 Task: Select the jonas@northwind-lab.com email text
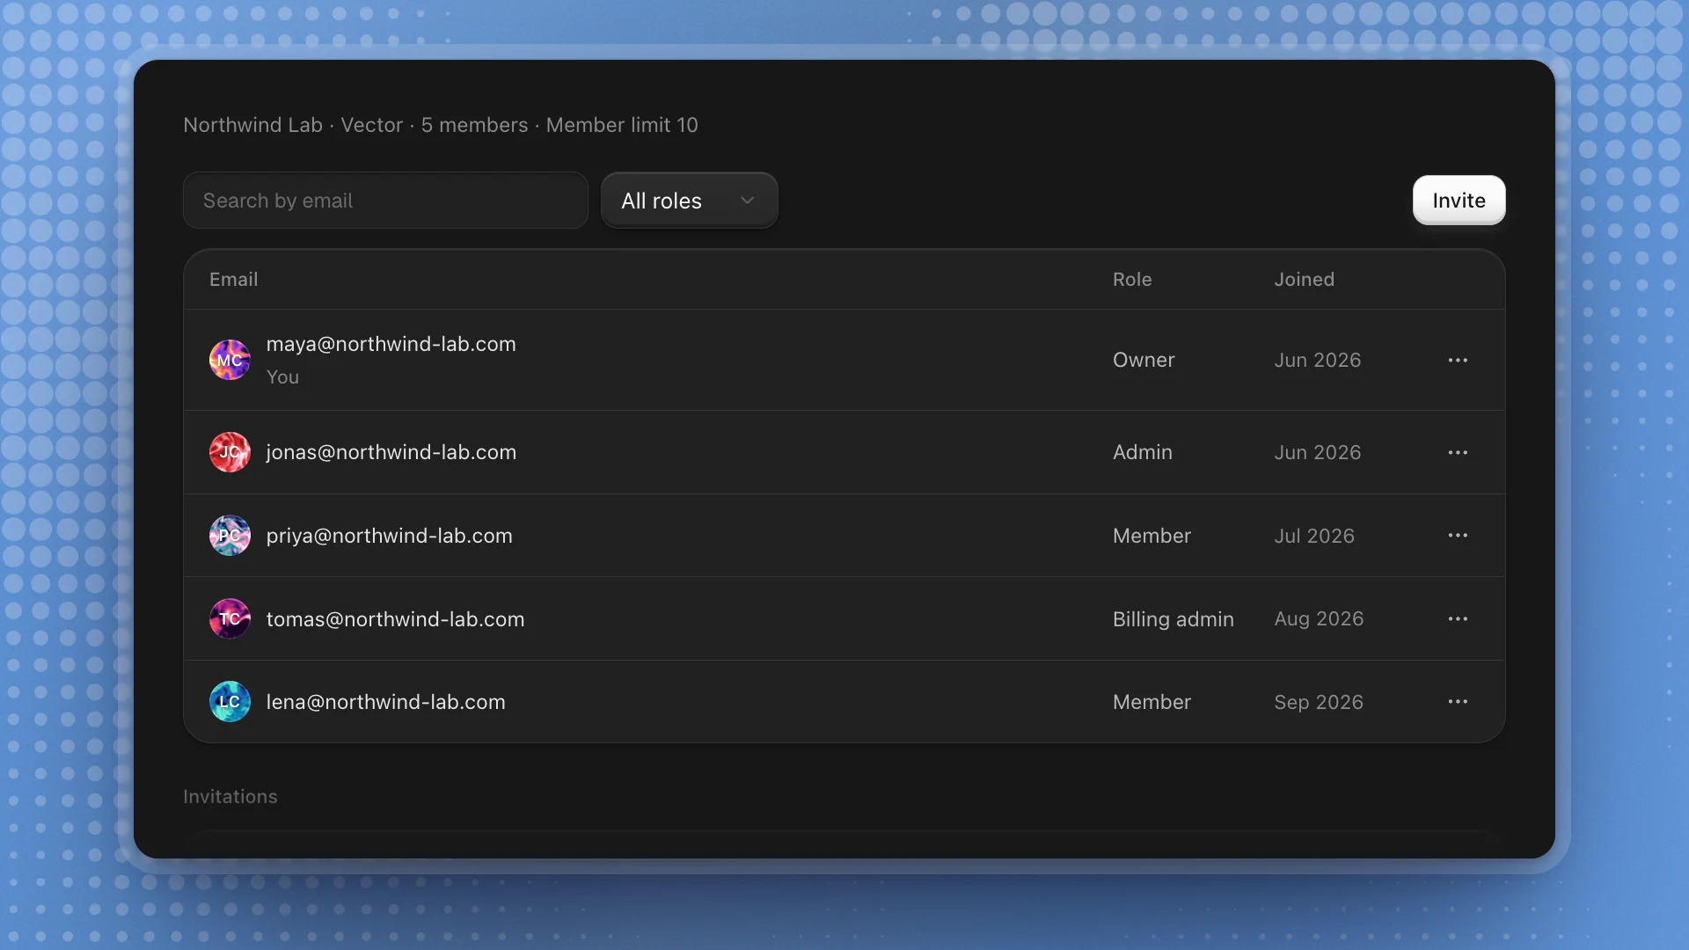tap(391, 452)
